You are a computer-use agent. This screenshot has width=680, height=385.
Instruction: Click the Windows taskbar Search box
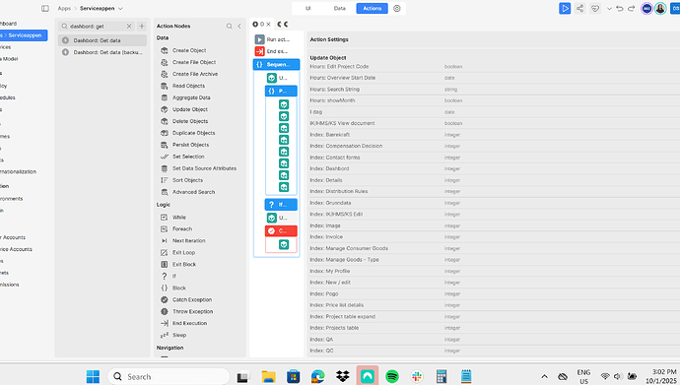169,376
